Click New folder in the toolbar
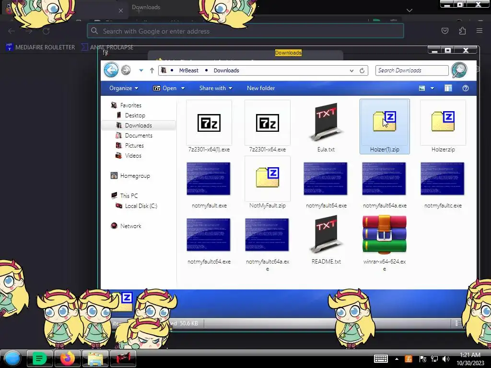 click(x=261, y=88)
